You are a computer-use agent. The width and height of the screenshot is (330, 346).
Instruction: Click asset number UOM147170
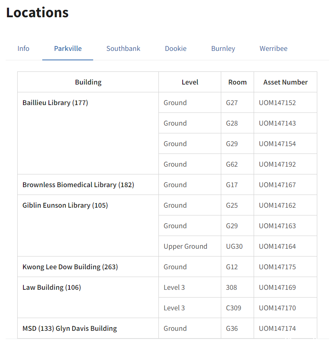[x=285, y=308]
